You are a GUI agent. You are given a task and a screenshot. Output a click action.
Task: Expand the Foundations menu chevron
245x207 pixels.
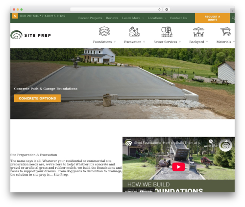click(x=115, y=42)
